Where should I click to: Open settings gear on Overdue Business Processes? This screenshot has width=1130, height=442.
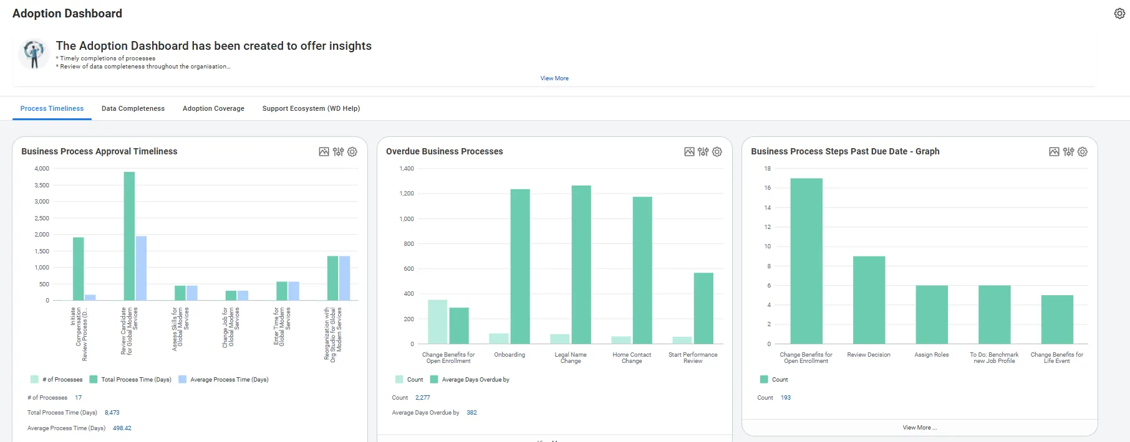(x=717, y=152)
